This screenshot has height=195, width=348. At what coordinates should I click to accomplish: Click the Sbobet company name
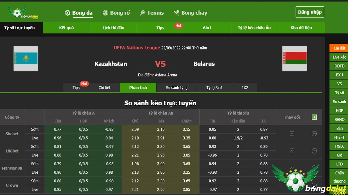tap(12, 134)
